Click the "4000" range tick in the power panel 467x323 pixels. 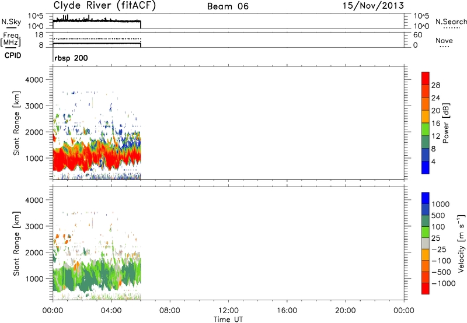pos(34,80)
